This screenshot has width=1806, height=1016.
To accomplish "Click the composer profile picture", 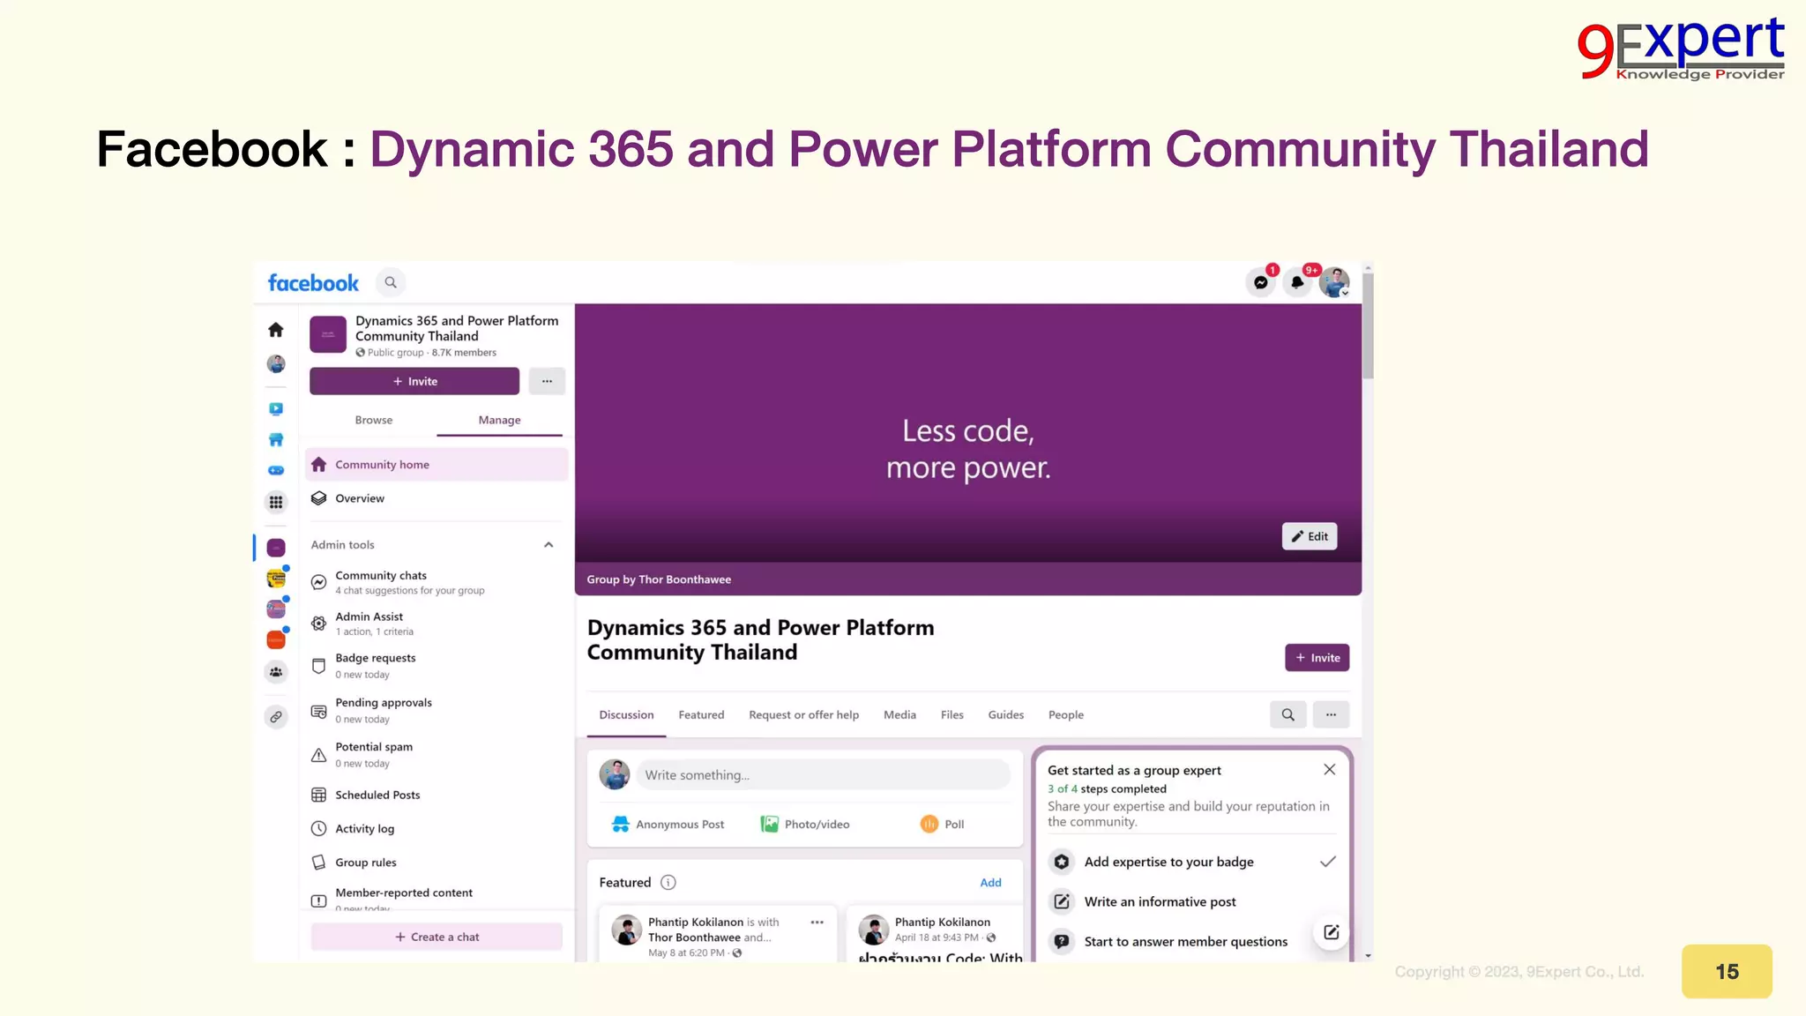I will (615, 775).
